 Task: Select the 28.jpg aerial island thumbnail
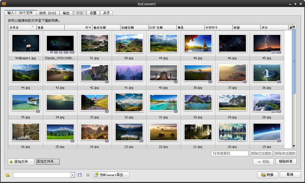[x=267, y=102]
